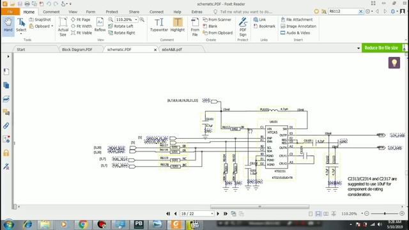Zoom in using ribbon magnifier plus

click(x=142, y=20)
